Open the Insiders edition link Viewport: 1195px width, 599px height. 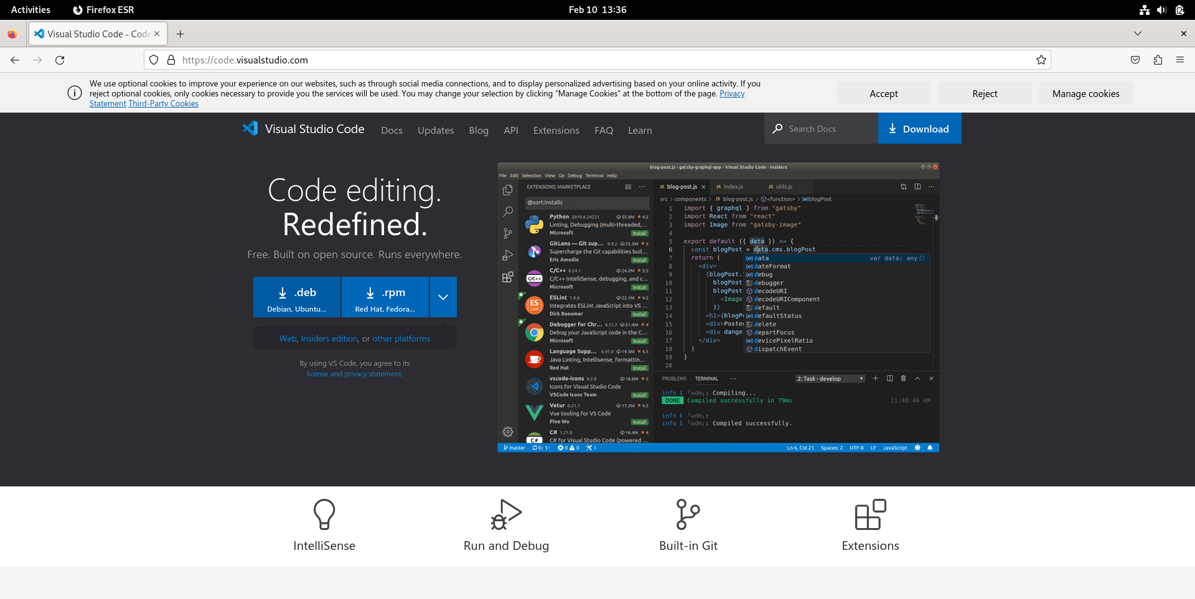329,338
